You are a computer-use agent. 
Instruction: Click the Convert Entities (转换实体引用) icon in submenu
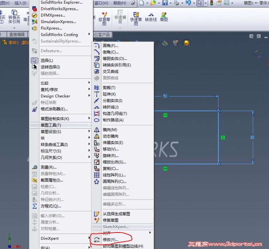pyautogui.click(x=97, y=65)
